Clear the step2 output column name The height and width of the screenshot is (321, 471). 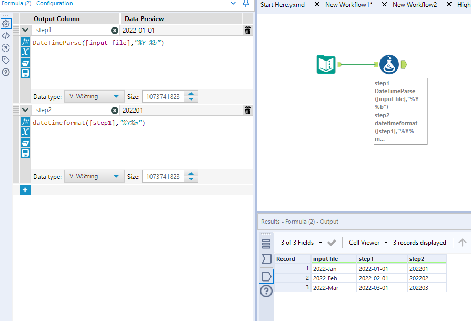click(x=115, y=110)
